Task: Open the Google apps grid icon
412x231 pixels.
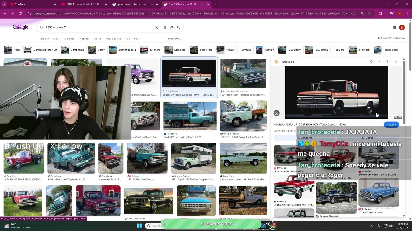Action: [394, 28]
